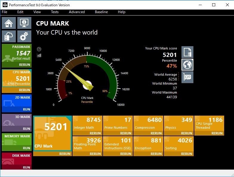The height and width of the screenshot is (177, 234).
Task: Click the cloud baseline manager icon
Action: tap(9, 36)
